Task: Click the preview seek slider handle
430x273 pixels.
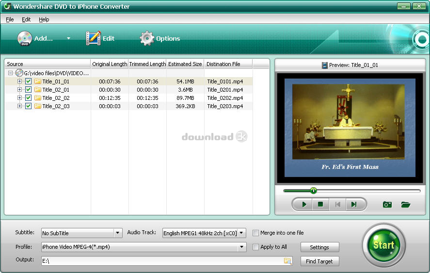Action: (x=314, y=191)
